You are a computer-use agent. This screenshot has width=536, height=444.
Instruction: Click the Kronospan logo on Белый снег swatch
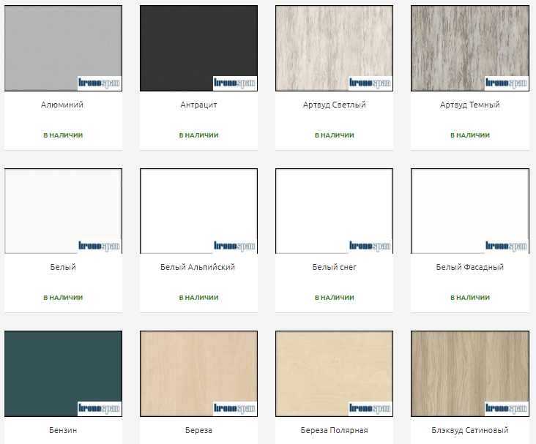pyautogui.click(x=370, y=246)
